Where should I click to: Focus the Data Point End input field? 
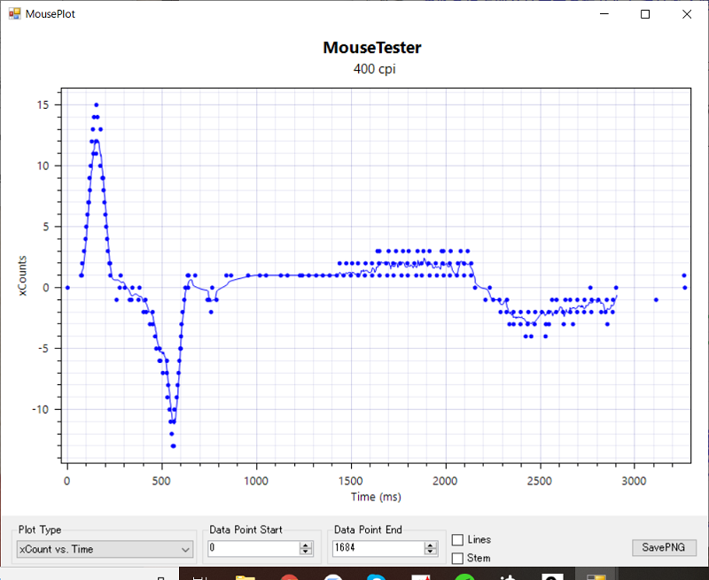pyautogui.click(x=378, y=548)
